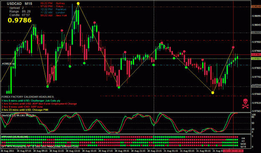Click the green 0.97857 price tag
261x153 pixels.
click(256, 59)
